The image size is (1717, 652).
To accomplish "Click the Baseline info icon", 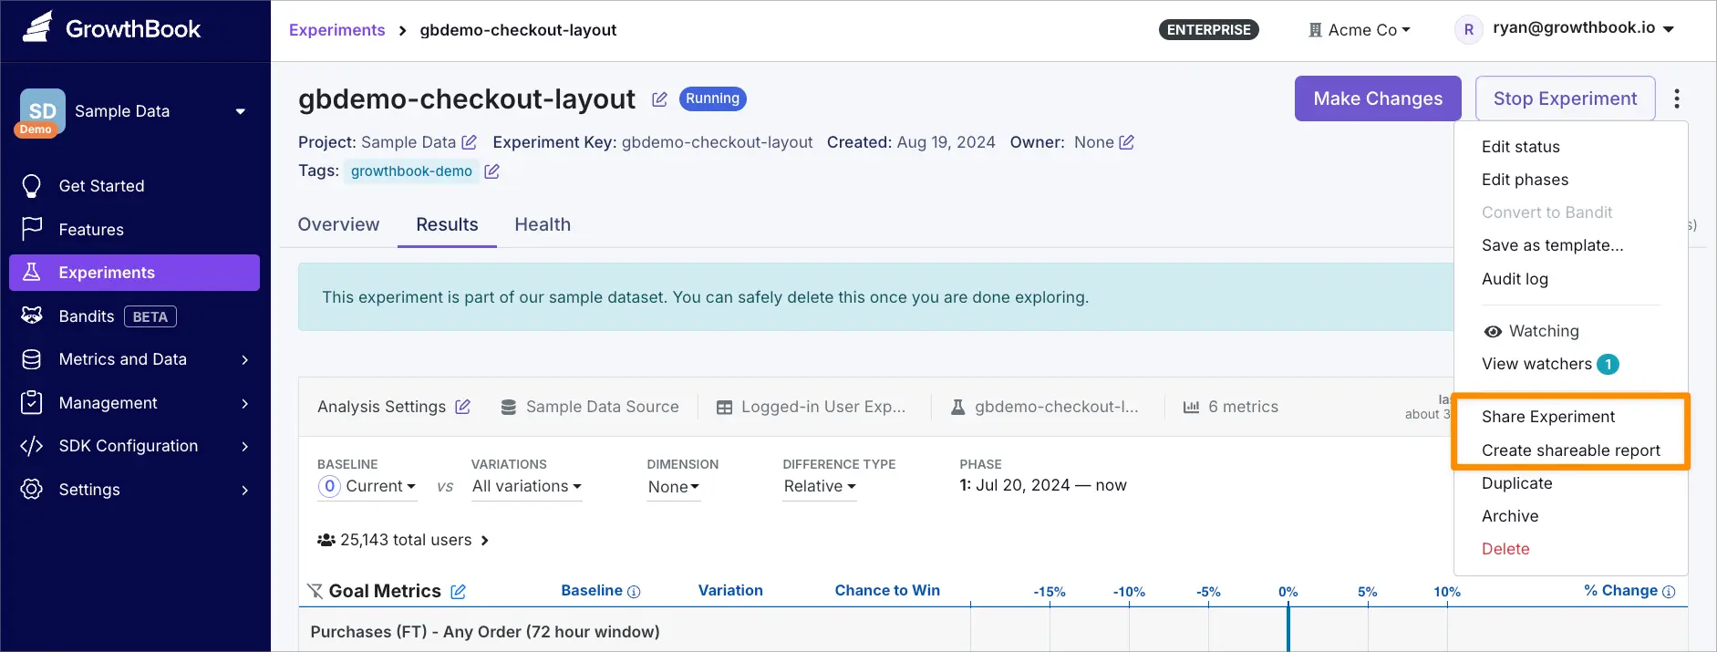I will [635, 592].
